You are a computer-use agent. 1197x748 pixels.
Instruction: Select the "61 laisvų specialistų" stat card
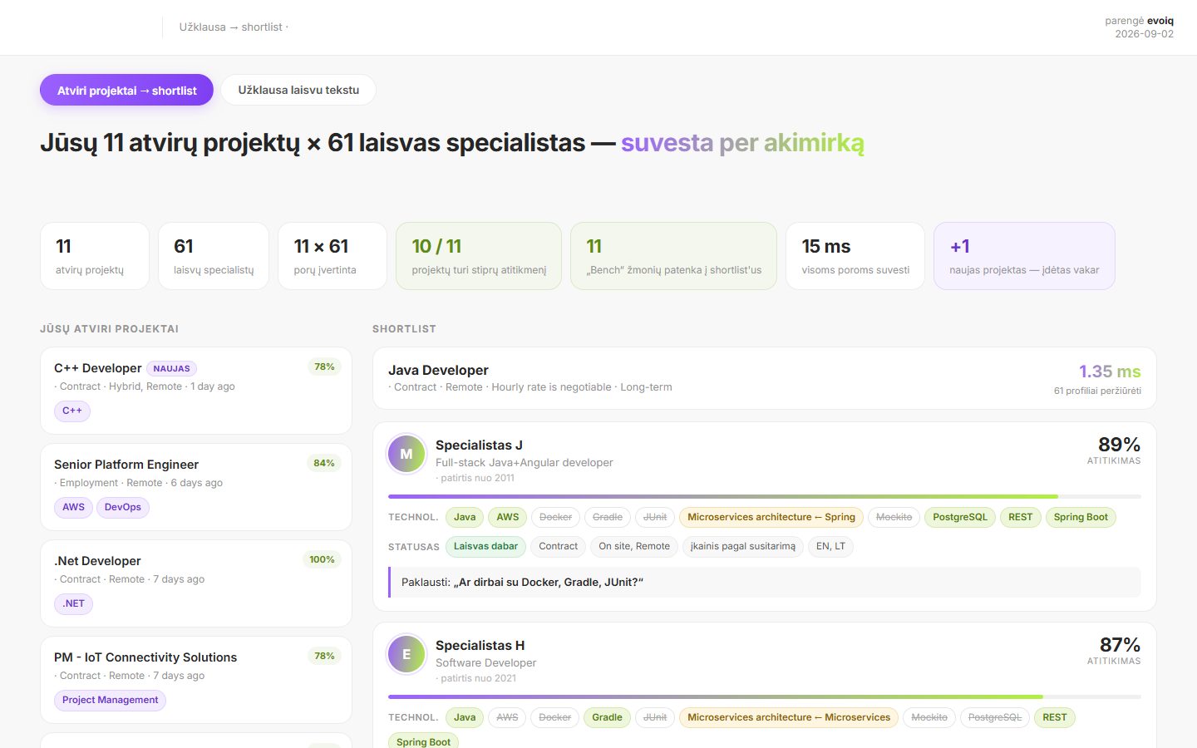pyautogui.click(x=214, y=256)
